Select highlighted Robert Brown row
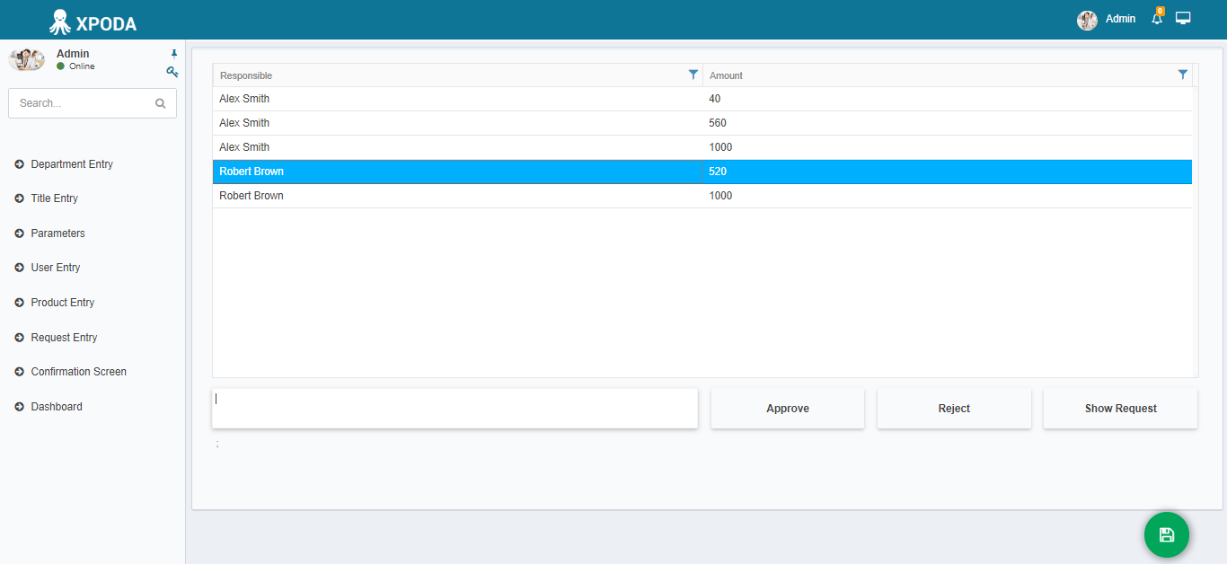 click(x=702, y=172)
